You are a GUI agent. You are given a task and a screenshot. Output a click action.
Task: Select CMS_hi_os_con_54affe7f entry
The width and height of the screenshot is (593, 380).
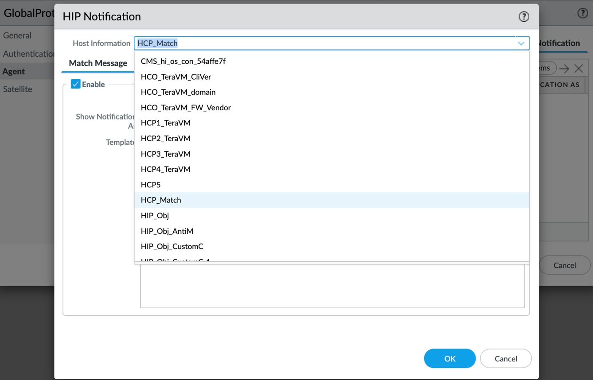(x=183, y=61)
